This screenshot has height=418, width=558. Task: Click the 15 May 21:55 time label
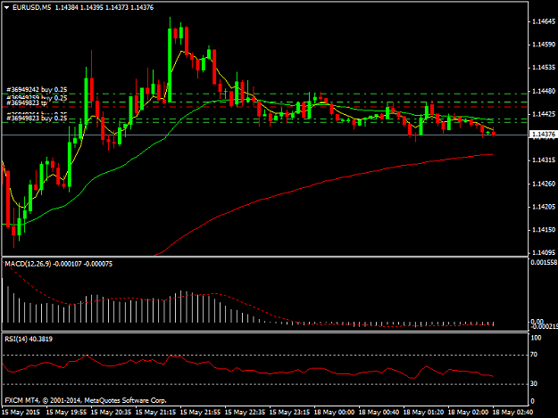pos(200,413)
